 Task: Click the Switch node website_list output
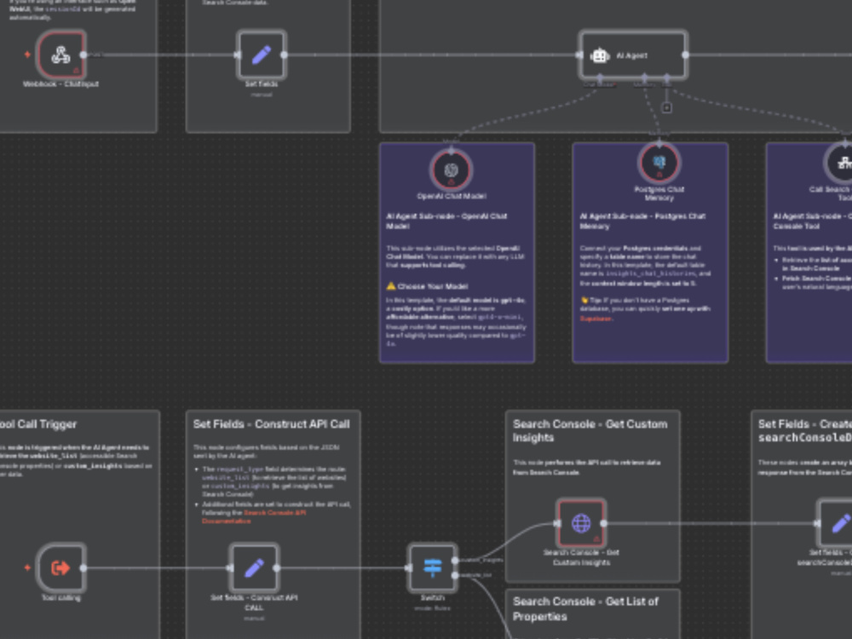[455, 575]
